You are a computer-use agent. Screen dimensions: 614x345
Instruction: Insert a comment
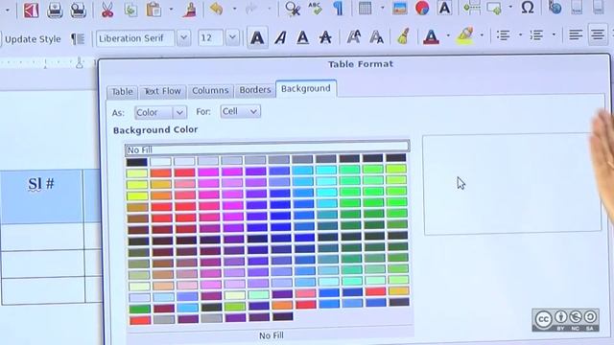point(494,8)
